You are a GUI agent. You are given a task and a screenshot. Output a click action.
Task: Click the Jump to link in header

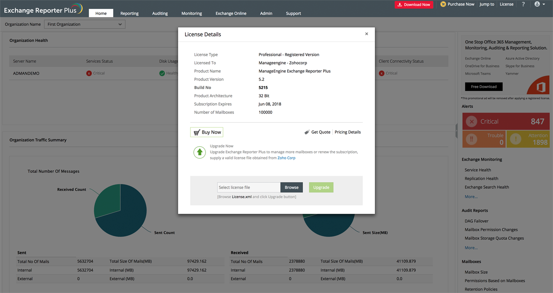pyautogui.click(x=487, y=4)
